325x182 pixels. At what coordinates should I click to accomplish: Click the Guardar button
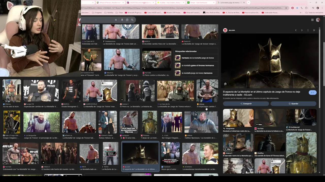[x=293, y=104]
